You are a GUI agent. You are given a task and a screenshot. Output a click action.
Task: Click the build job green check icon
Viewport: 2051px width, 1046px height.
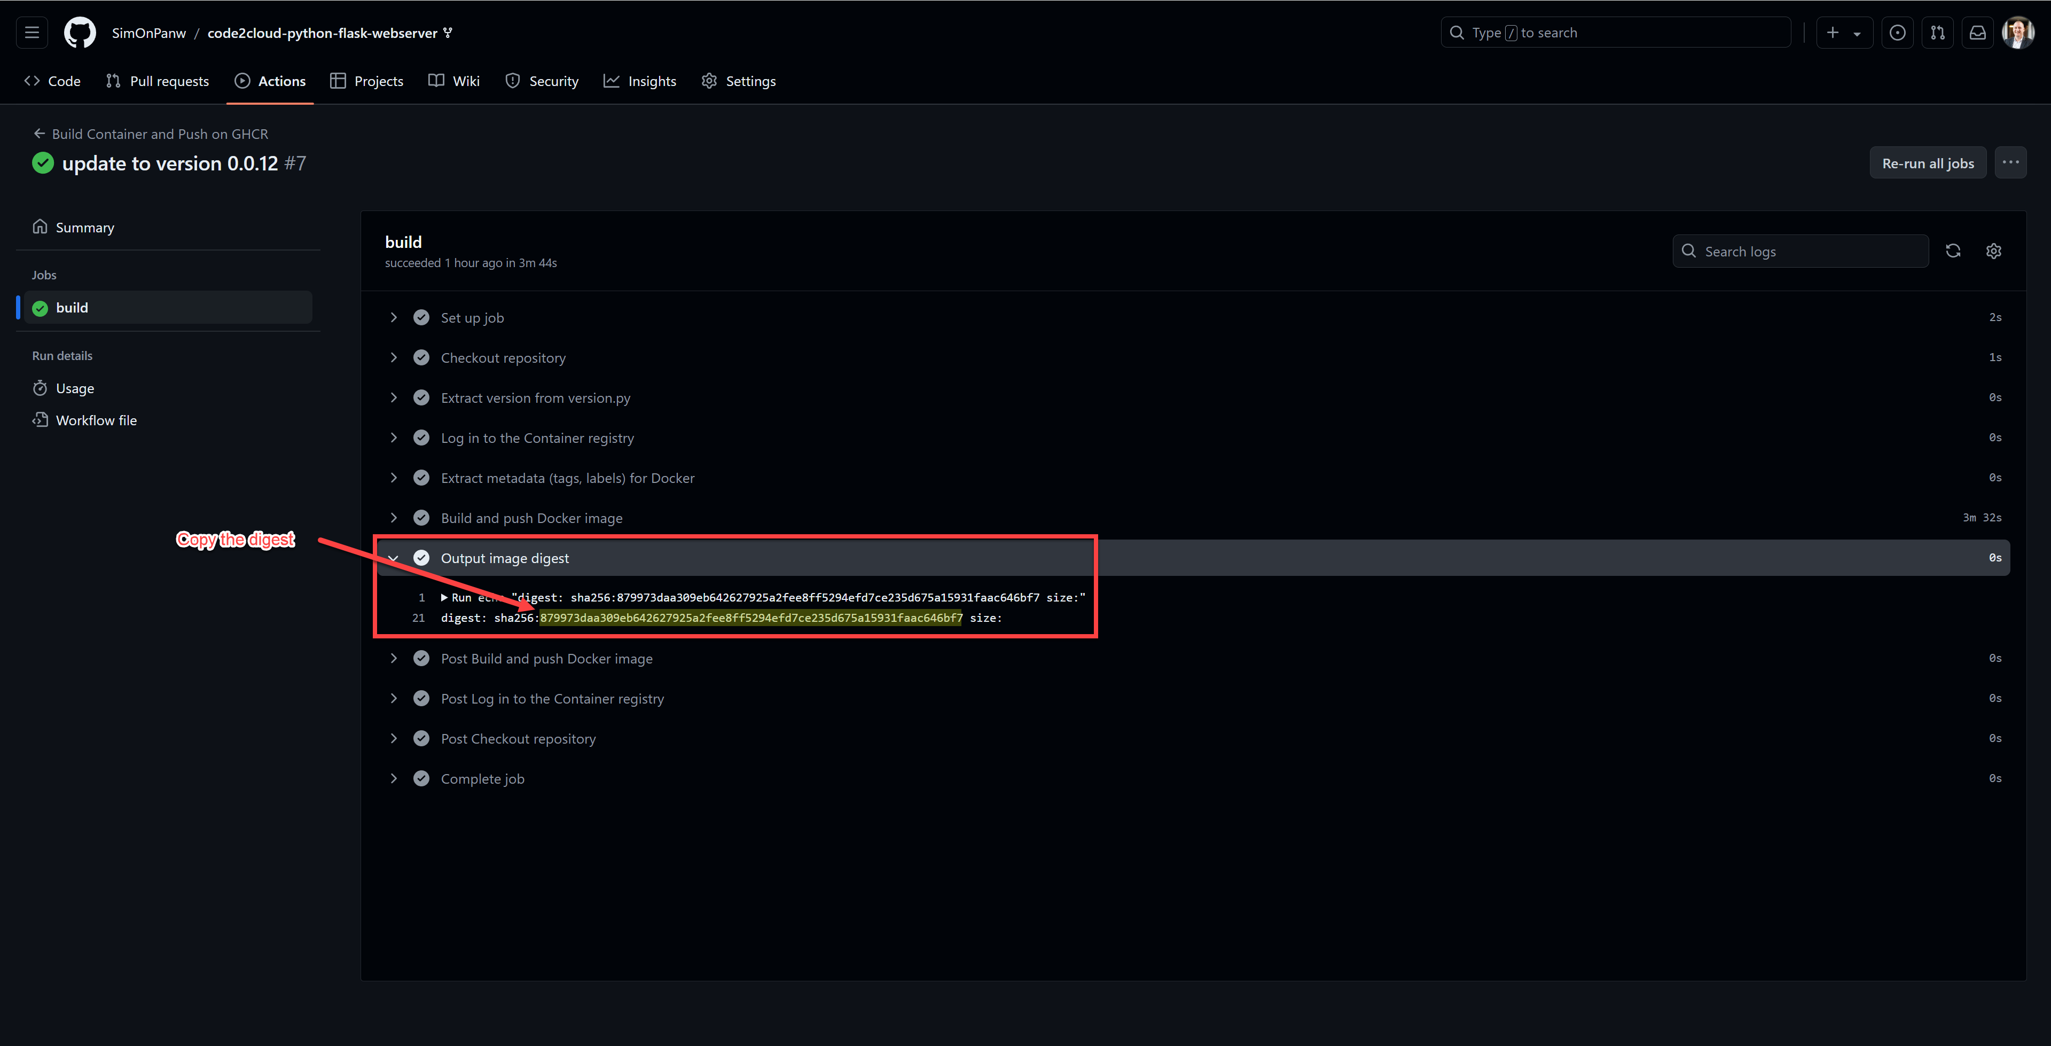[x=40, y=308]
